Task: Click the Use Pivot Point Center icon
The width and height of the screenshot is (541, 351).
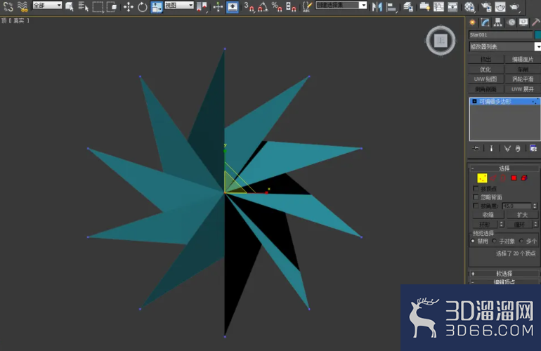Action: coord(202,7)
